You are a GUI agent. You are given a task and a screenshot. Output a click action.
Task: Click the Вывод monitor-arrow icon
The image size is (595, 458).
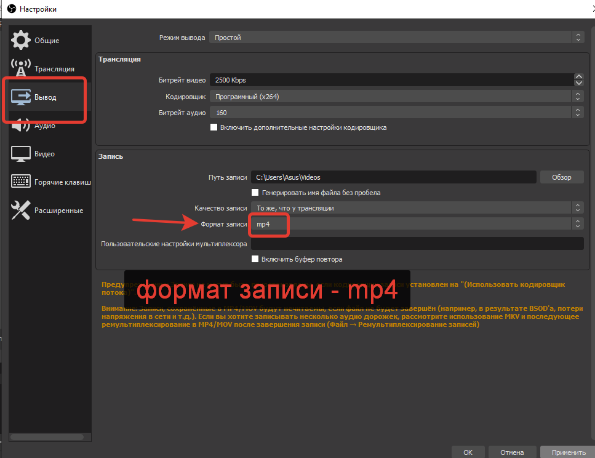(x=21, y=97)
